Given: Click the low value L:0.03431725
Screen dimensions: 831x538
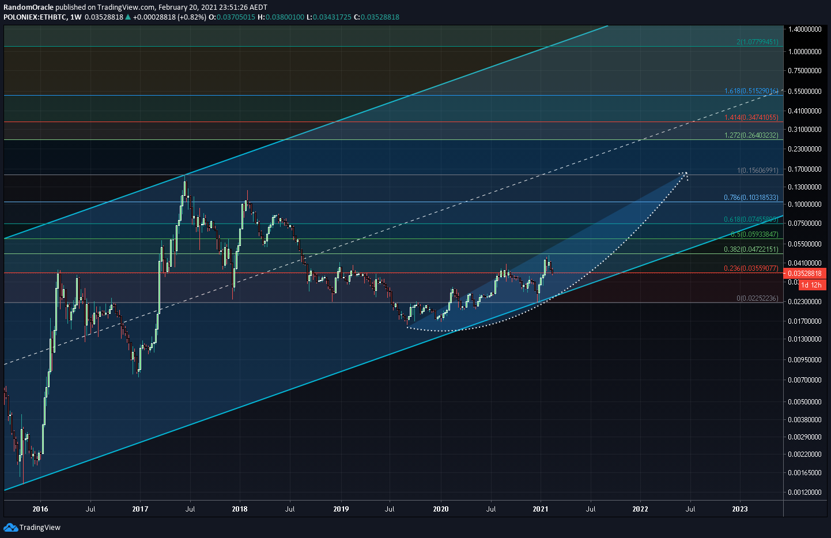Looking at the screenshot, I should 328,17.
